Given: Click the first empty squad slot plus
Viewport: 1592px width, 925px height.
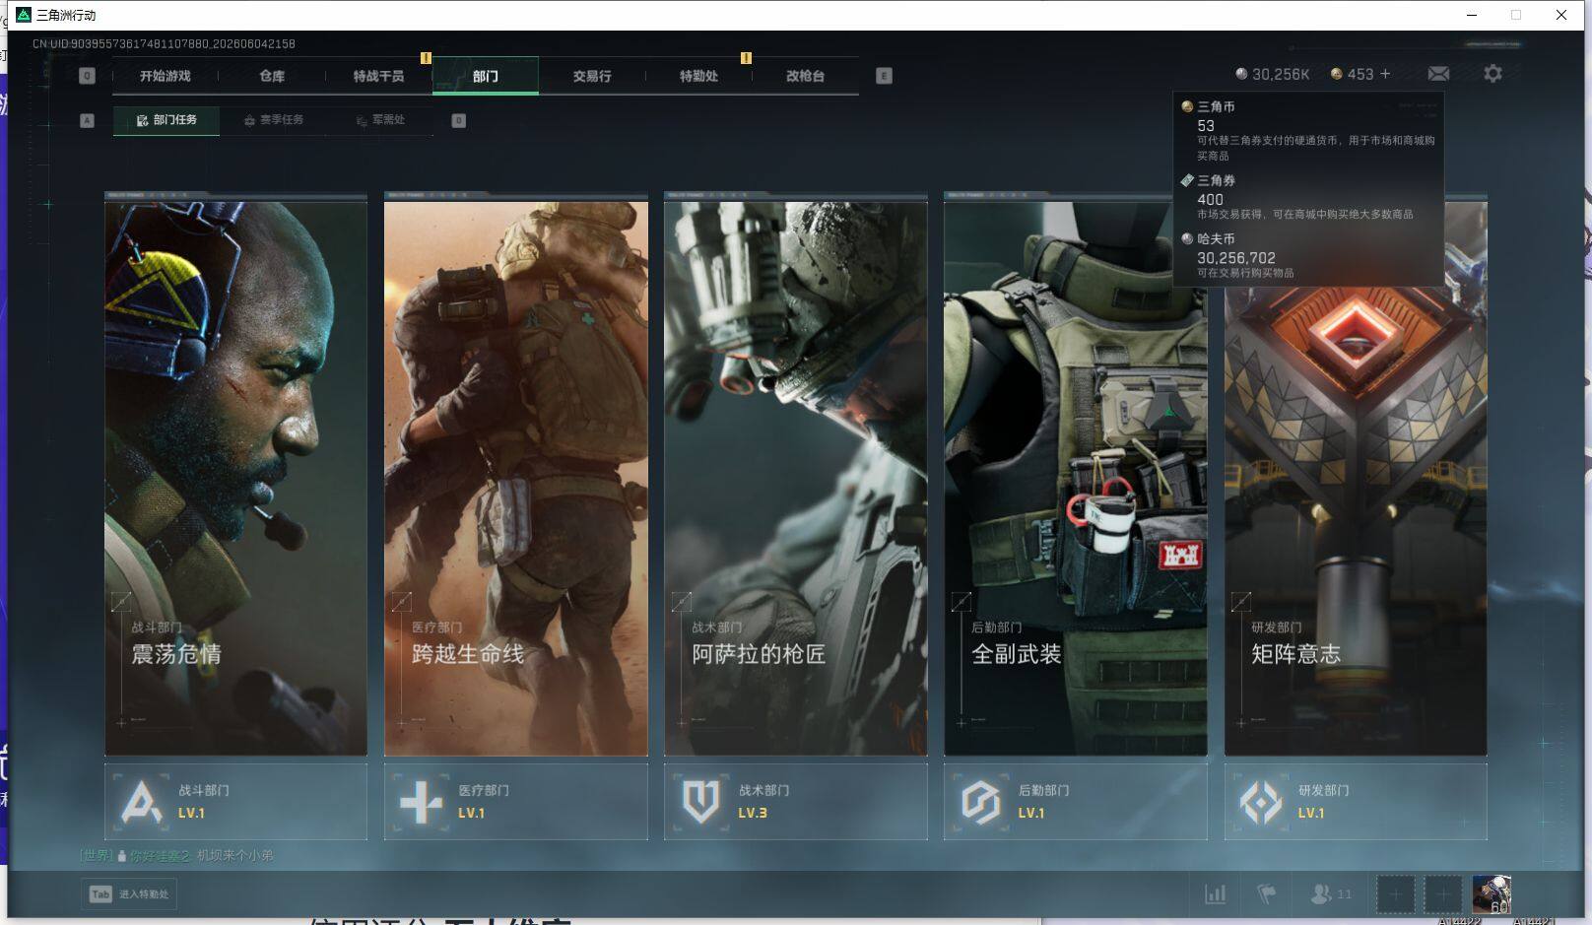Looking at the screenshot, I should click(1395, 895).
